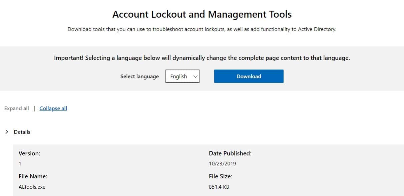Click the Details section heading
This screenshot has width=404, height=196.
click(22, 132)
